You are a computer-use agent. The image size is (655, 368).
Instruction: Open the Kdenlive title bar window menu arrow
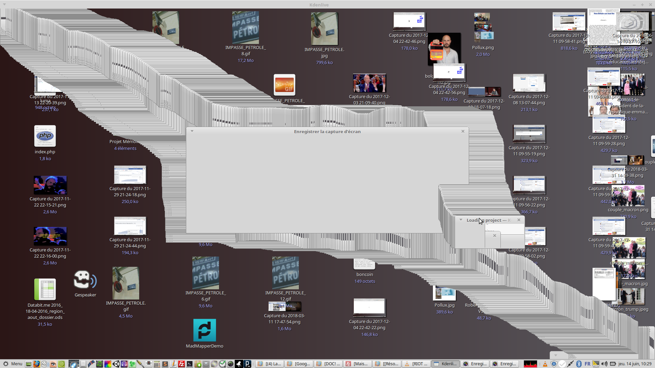4,4
